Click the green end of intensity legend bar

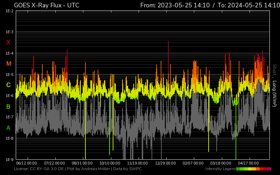[x=238, y=169]
